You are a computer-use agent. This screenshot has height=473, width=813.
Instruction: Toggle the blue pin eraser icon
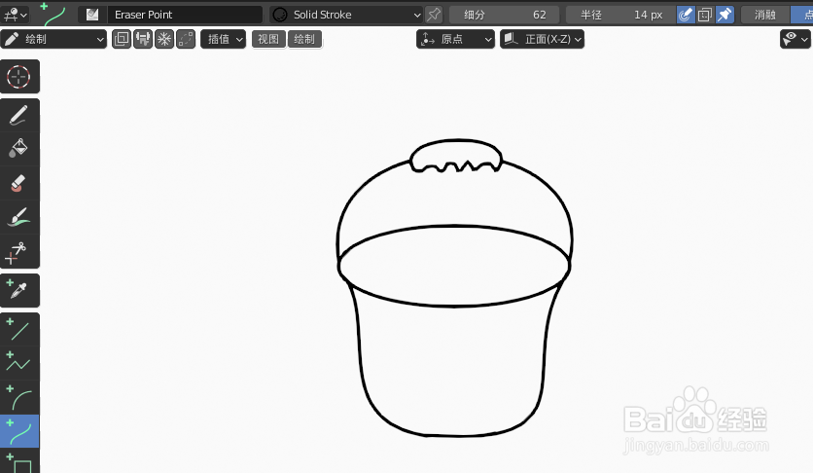pos(725,15)
